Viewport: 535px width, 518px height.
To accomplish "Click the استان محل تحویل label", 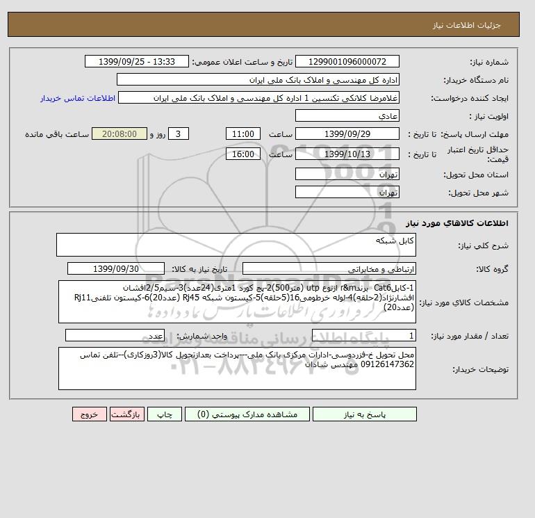I will click(x=476, y=175).
